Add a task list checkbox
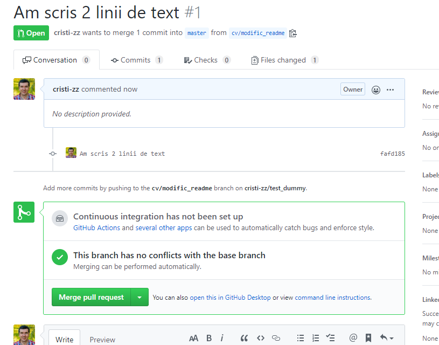The image size is (439, 345). [x=331, y=338]
